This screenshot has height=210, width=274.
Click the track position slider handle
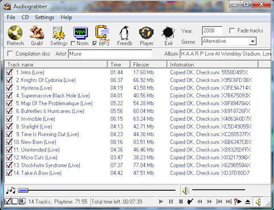click(23, 190)
